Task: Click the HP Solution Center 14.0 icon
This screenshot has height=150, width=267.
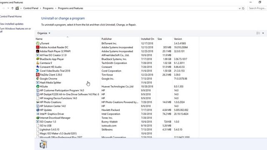Action: click(38, 106)
